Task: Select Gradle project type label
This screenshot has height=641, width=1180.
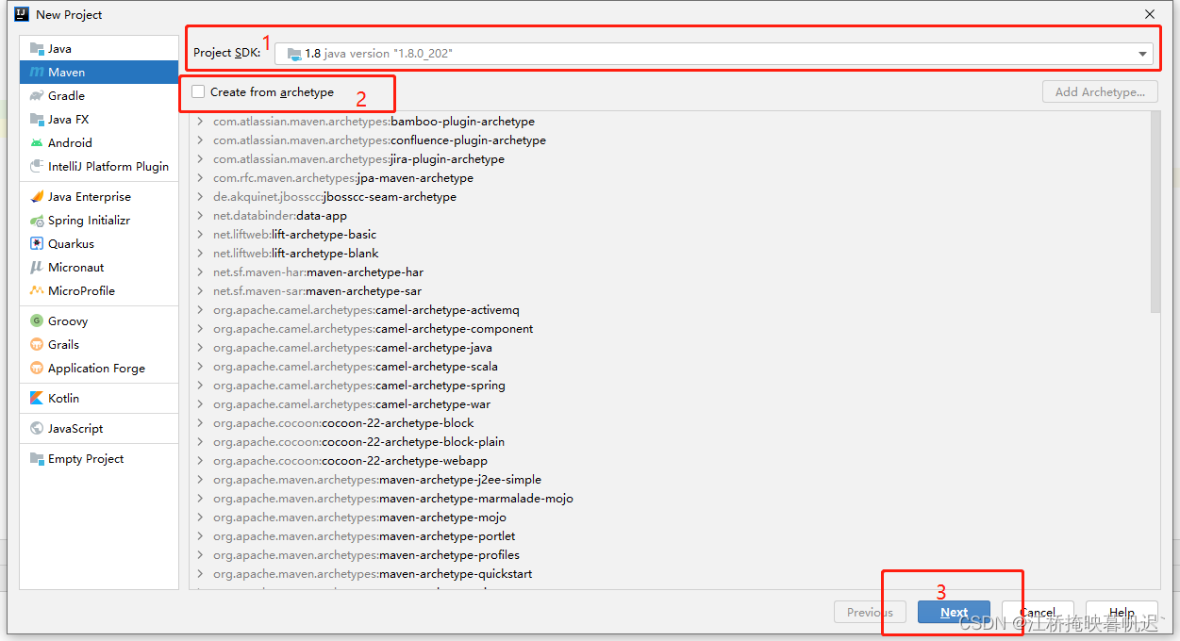Action: tap(67, 96)
